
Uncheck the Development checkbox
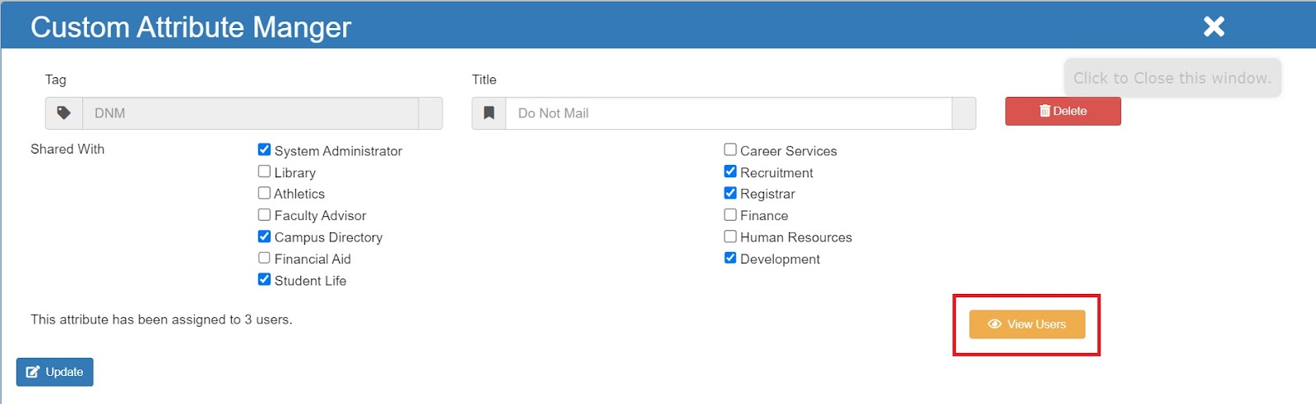pyautogui.click(x=730, y=258)
